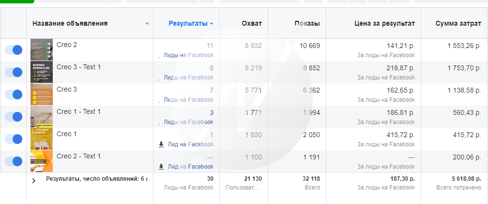Open the Creo 2 - Text 1 thumbnail
This screenshot has width=488, height=204.
42,161
